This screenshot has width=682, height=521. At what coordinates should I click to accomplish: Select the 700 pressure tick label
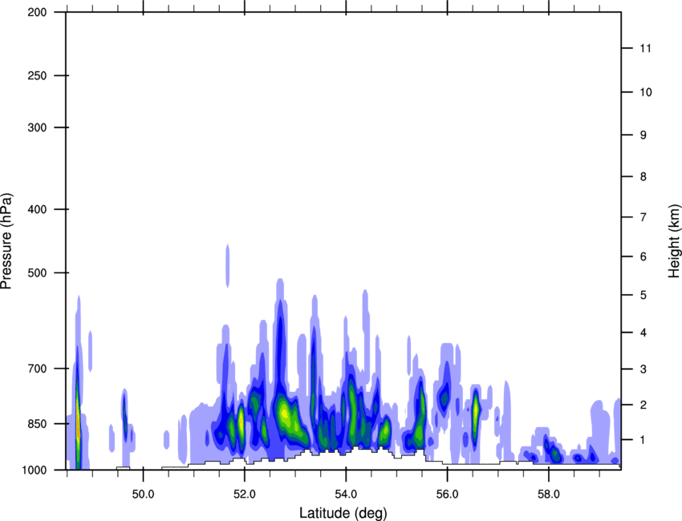coord(37,369)
